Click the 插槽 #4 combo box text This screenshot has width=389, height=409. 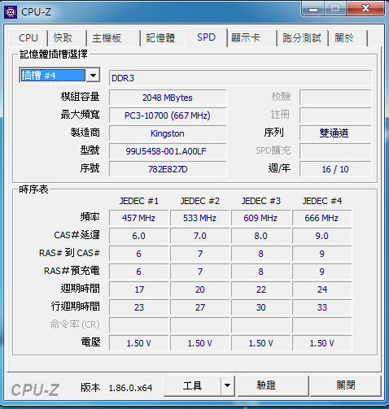[x=53, y=76]
